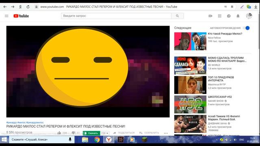The image size is (260, 146).
Task: Open the upload video camera icon
Action: (x=210, y=16)
